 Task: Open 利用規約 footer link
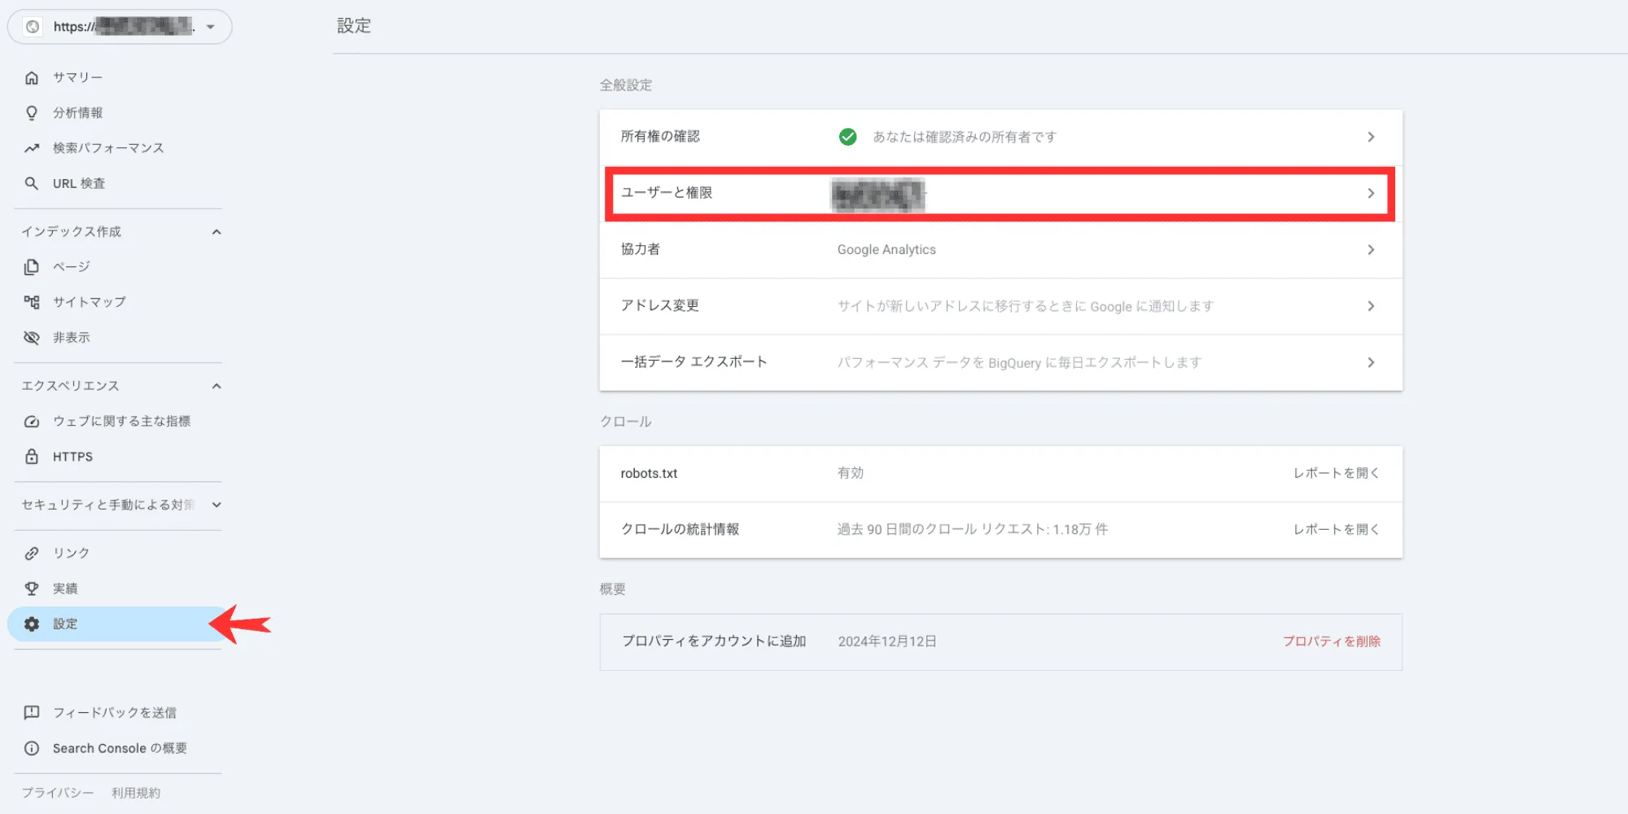[136, 793]
